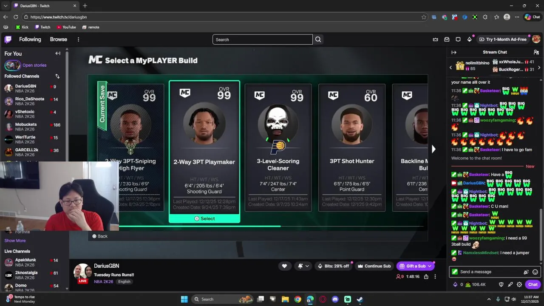The height and width of the screenshot is (306, 544).
Task: Collapse the For You sidebar
Action: 58,54
